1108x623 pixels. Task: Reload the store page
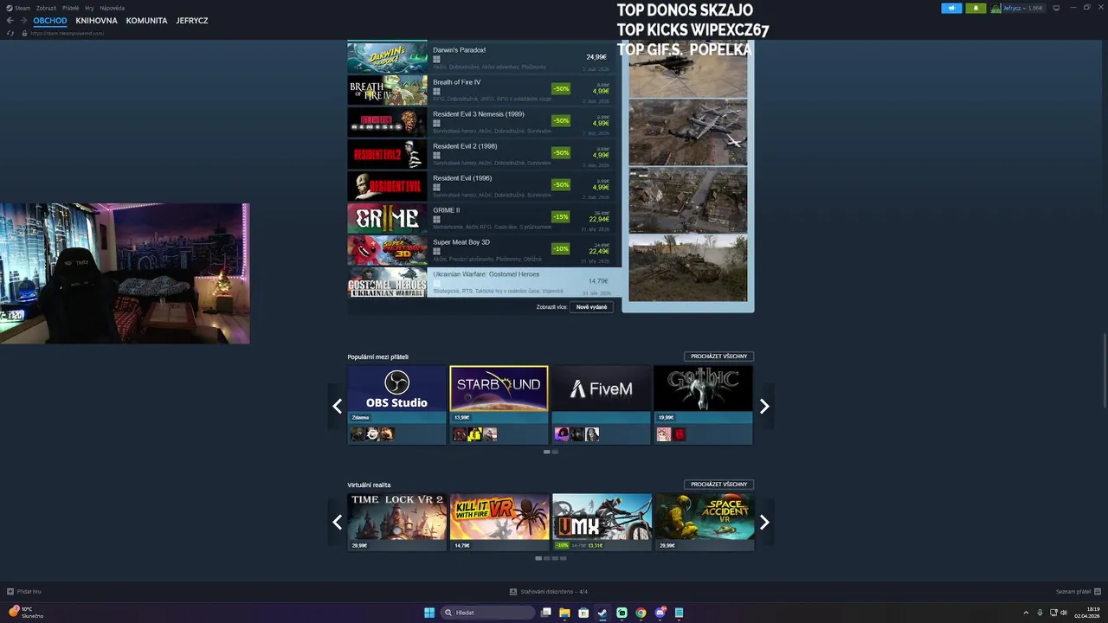[10, 33]
